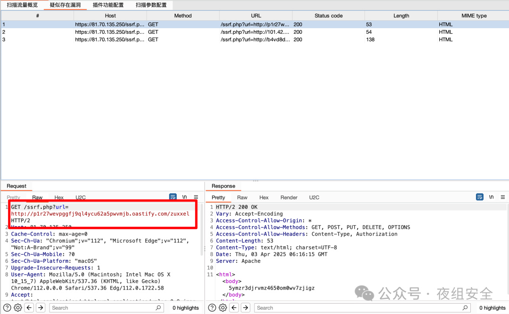Open response panel hamburger options menu
The width and height of the screenshot is (509, 314).
502,197
